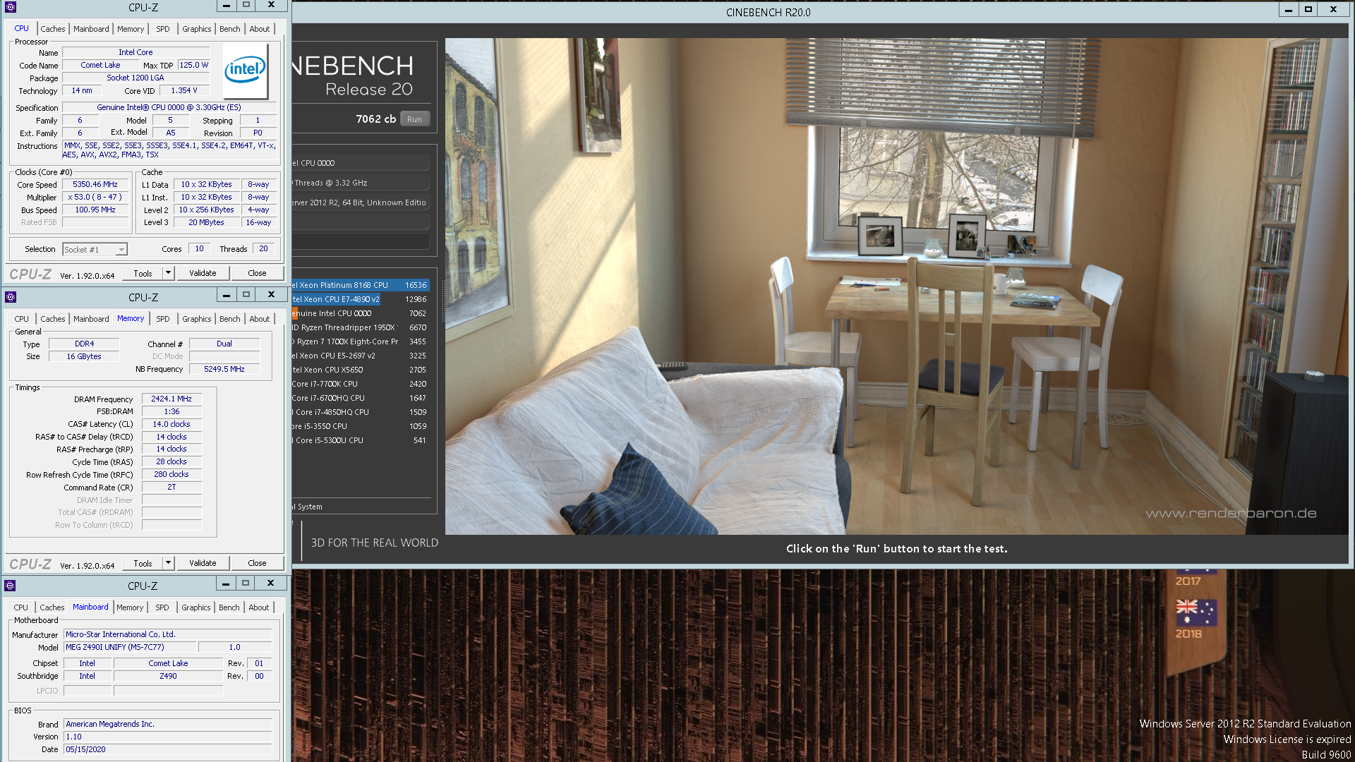Image resolution: width=1355 pixels, height=762 pixels.
Task: Select Xeon CPU E5-2697 v2 ranking row
Action: [x=361, y=356]
